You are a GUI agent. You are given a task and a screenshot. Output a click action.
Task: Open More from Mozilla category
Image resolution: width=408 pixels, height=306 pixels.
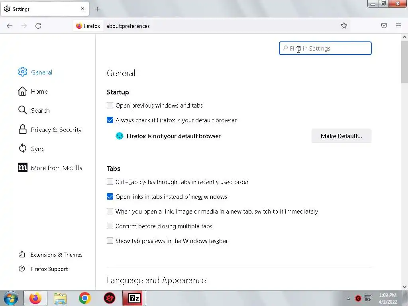click(57, 168)
